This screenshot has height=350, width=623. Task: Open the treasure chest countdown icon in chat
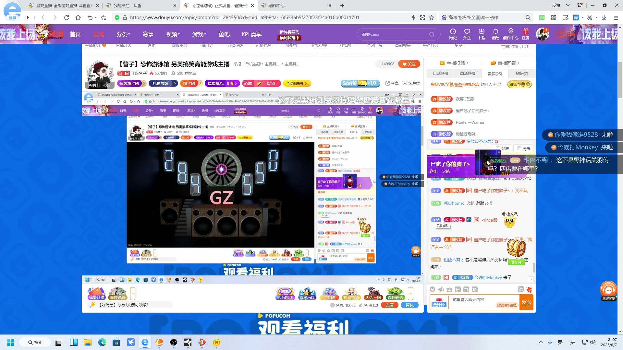(516, 251)
